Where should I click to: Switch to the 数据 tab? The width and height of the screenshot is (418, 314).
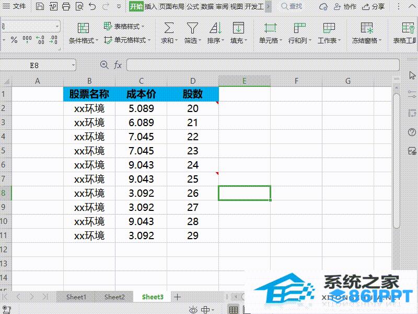pyautogui.click(x=207, y=6)
